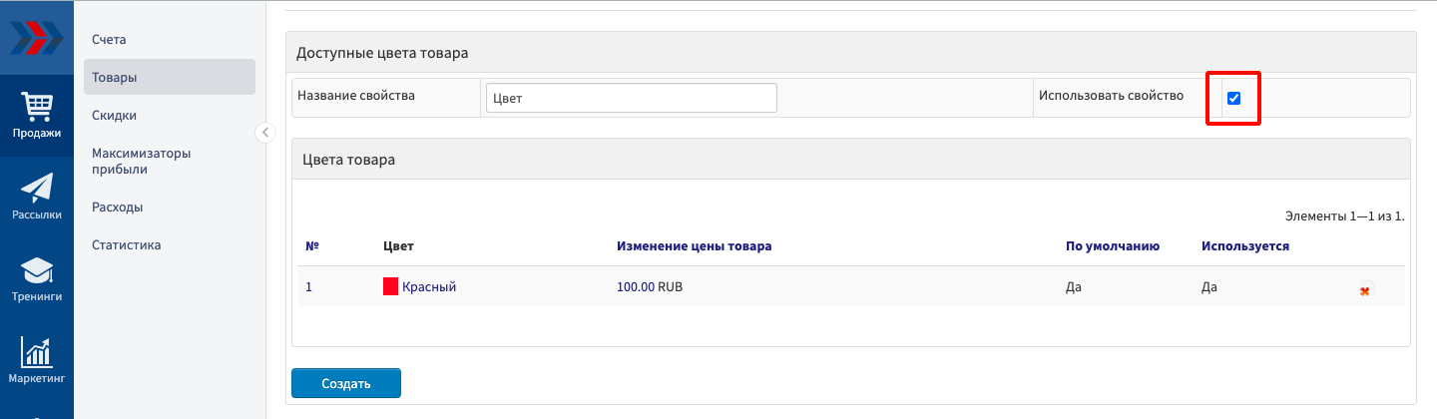Open the Красный color link
1437x419 pixels.
[429, 287]
